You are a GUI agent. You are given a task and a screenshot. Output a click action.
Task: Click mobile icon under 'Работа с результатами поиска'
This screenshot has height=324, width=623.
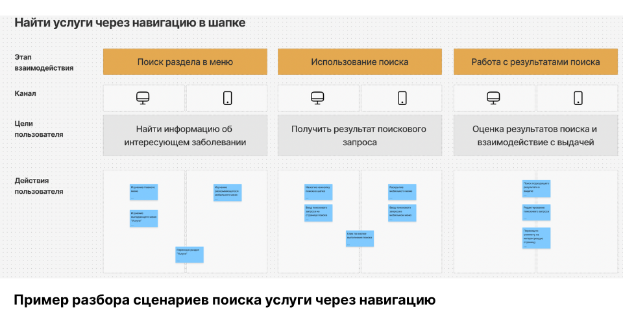[x=578, y=98]
